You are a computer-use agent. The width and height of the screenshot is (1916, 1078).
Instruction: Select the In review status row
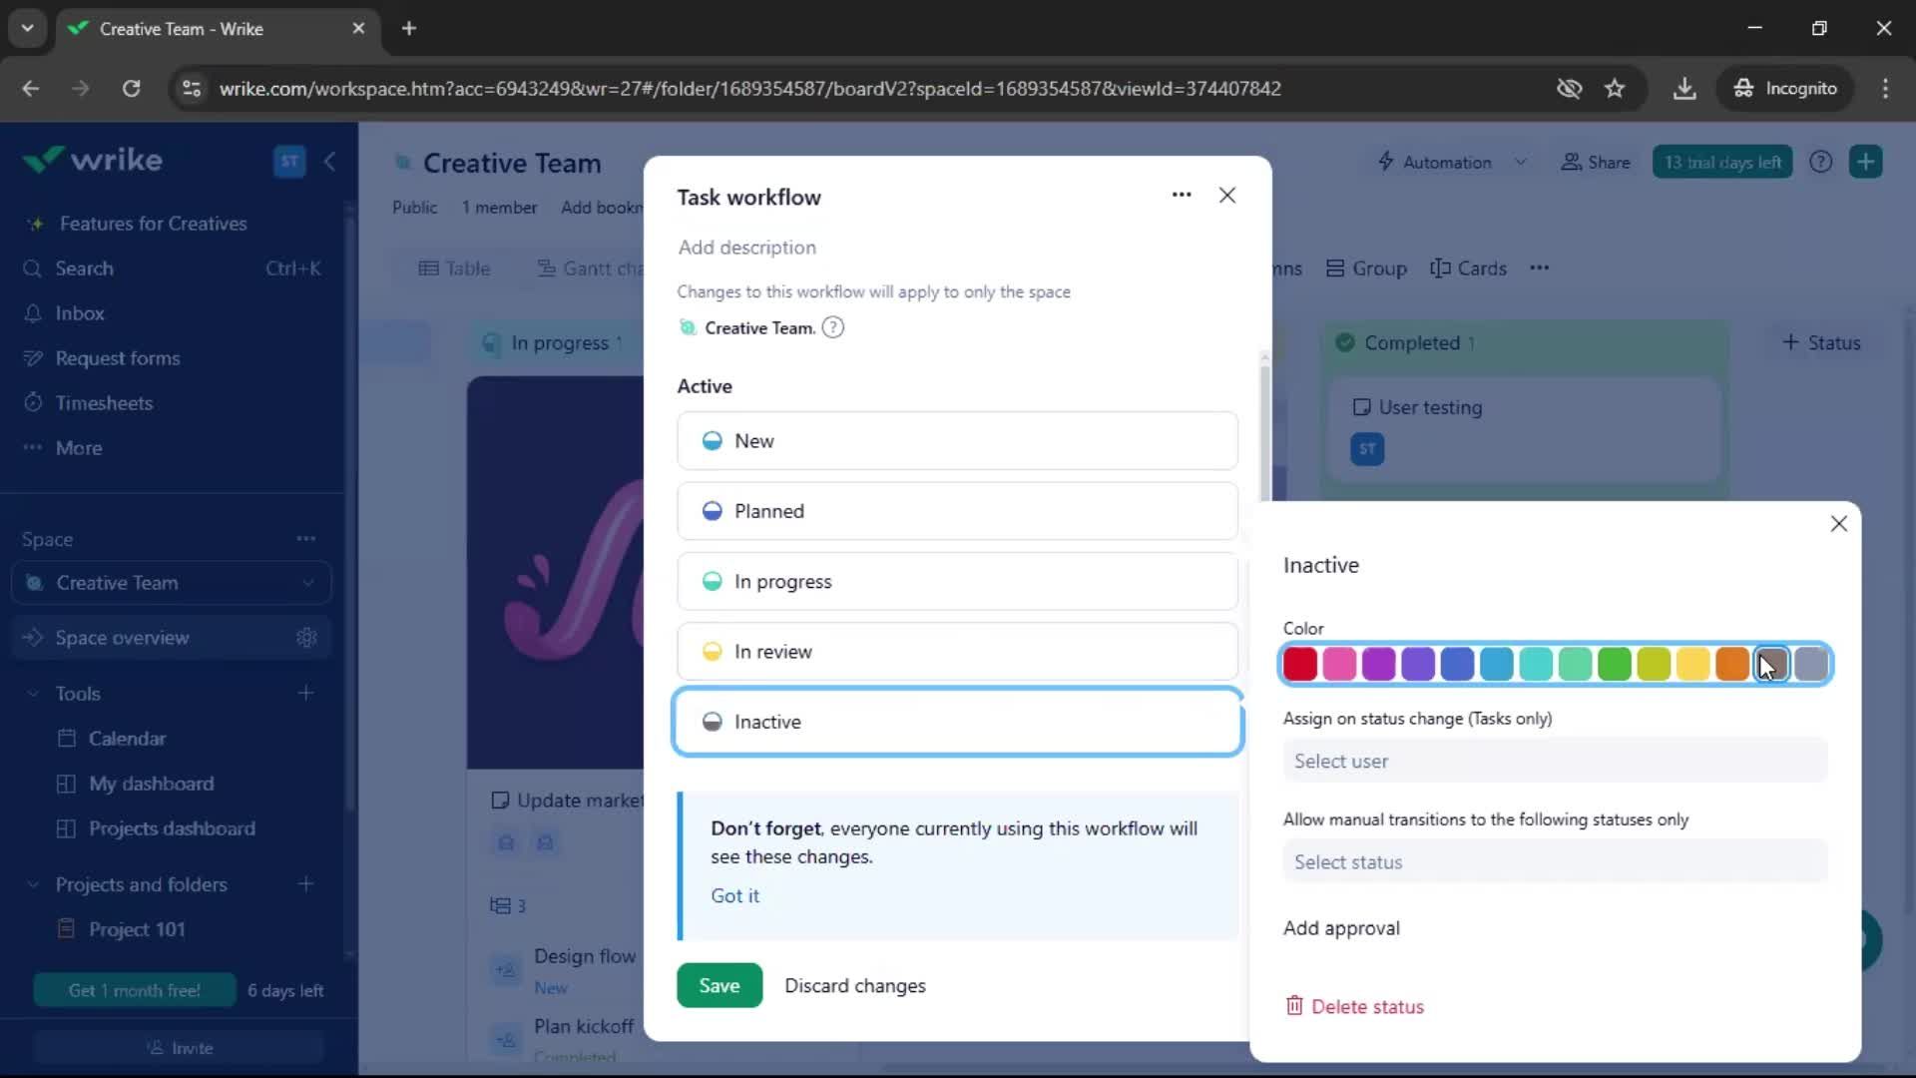click(957, 651)
